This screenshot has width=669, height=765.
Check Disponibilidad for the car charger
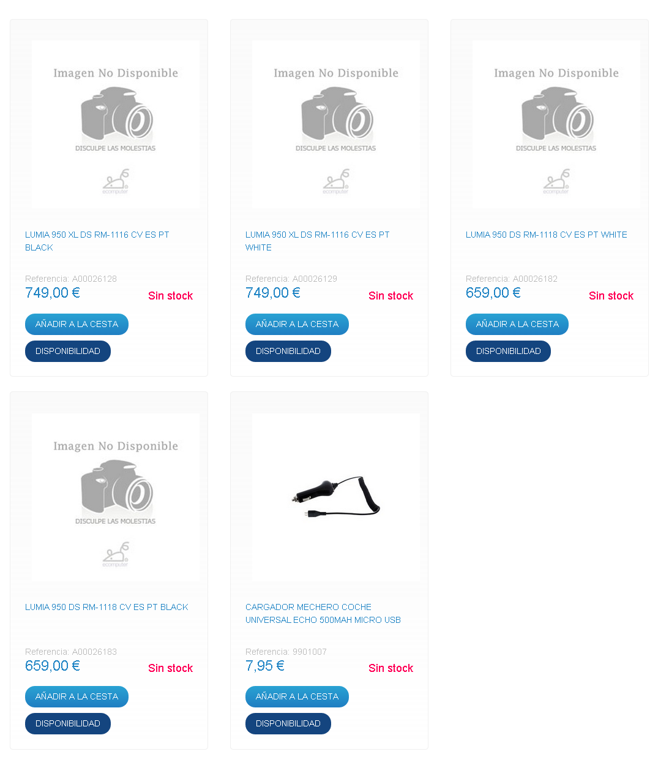288,723
